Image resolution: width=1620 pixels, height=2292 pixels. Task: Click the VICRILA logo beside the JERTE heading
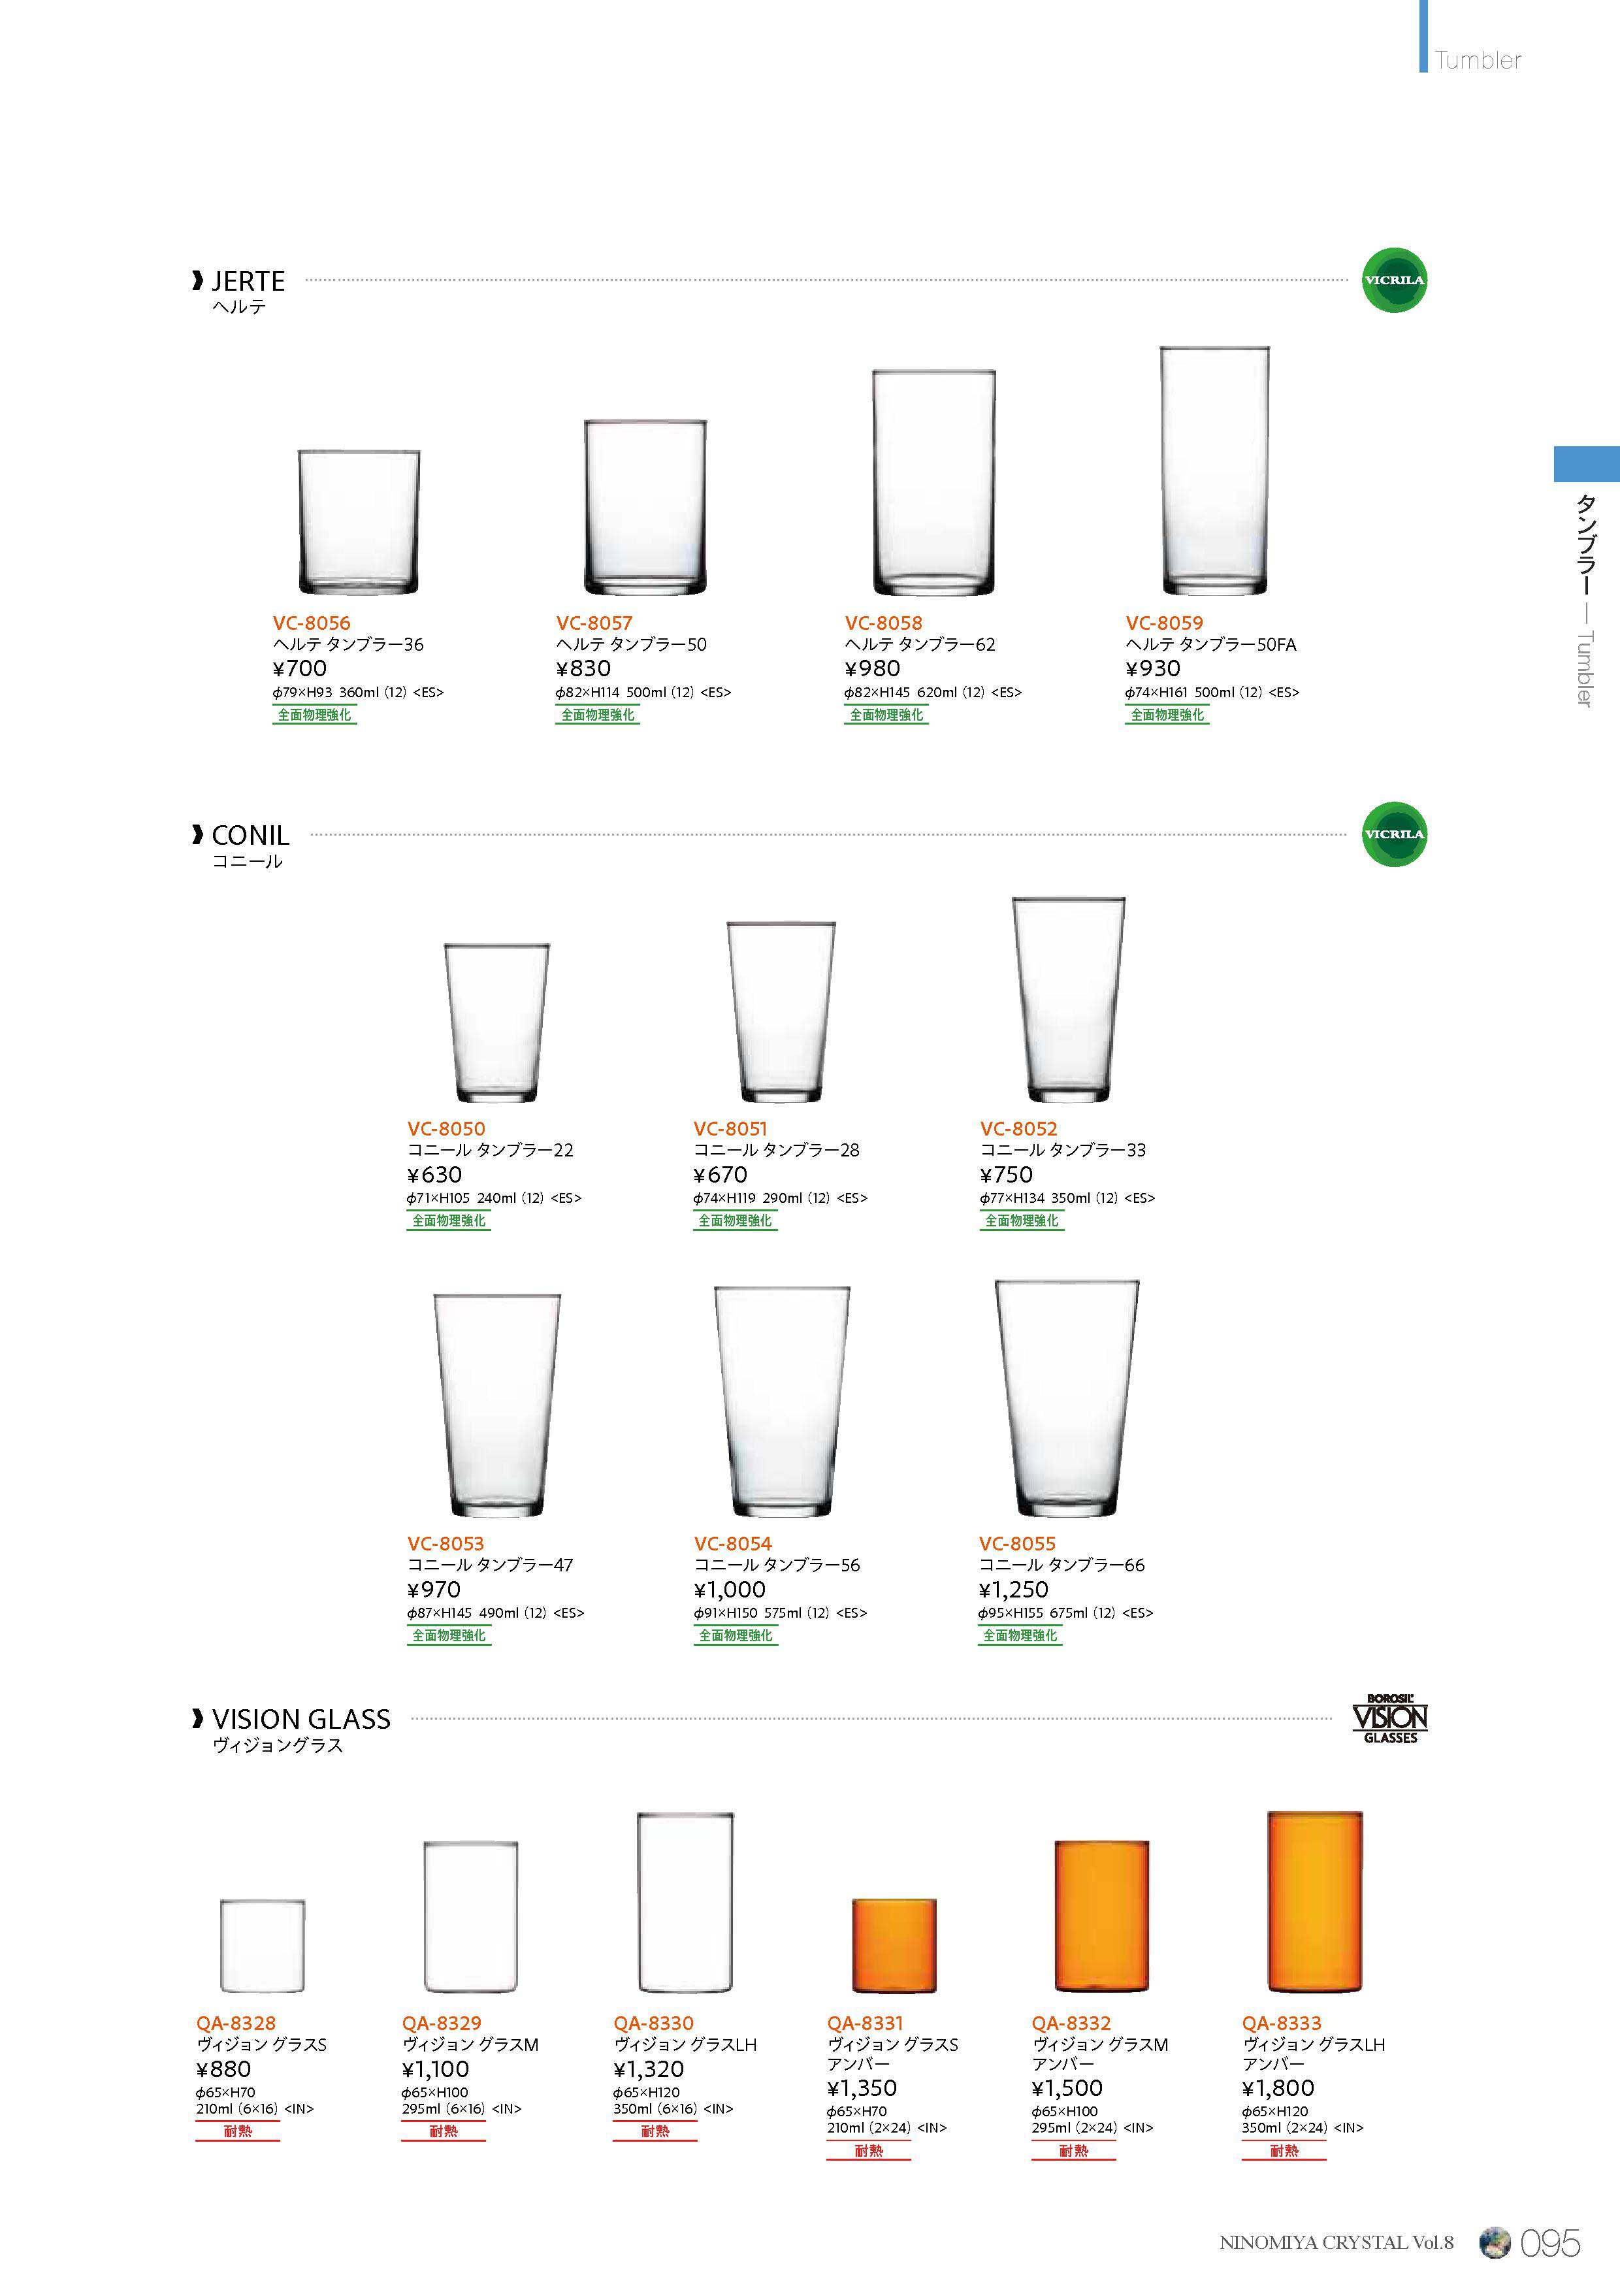pyautogui.click(x=1393, y=280)
